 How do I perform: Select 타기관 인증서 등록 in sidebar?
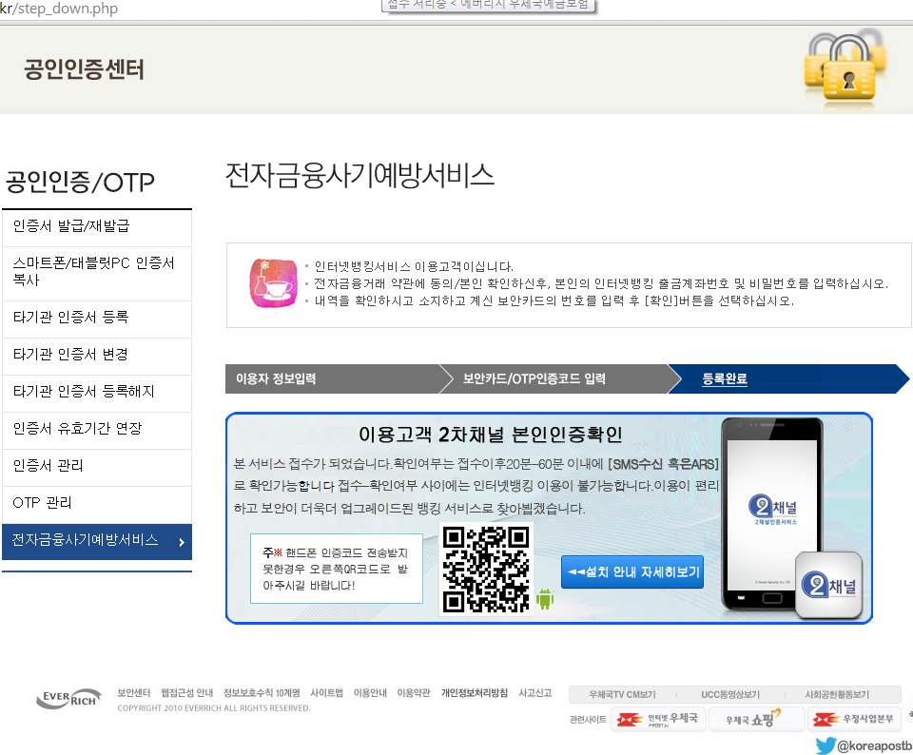coord(70,317)
